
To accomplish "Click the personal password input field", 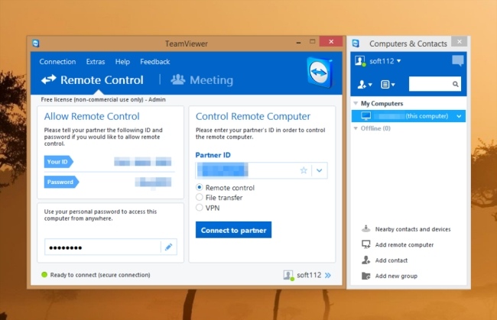I will pyautogui.click(x=102, y=247).
